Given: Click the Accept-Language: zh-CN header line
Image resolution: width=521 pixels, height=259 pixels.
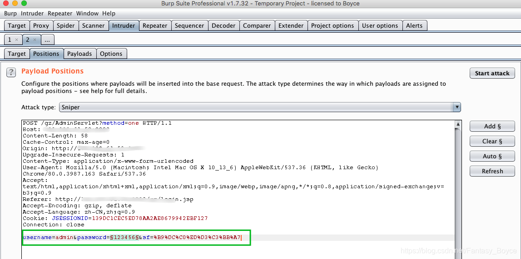Looking at the screenshot, I should pyautogui.click(x=79, y=212).
